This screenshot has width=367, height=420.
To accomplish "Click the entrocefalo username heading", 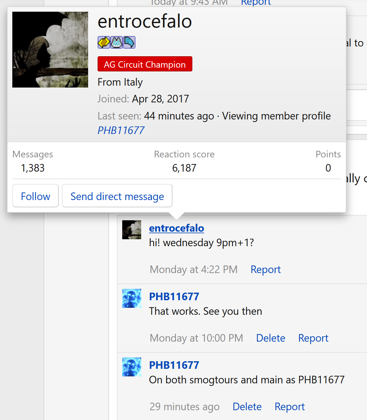I will (x=145, y=21).
